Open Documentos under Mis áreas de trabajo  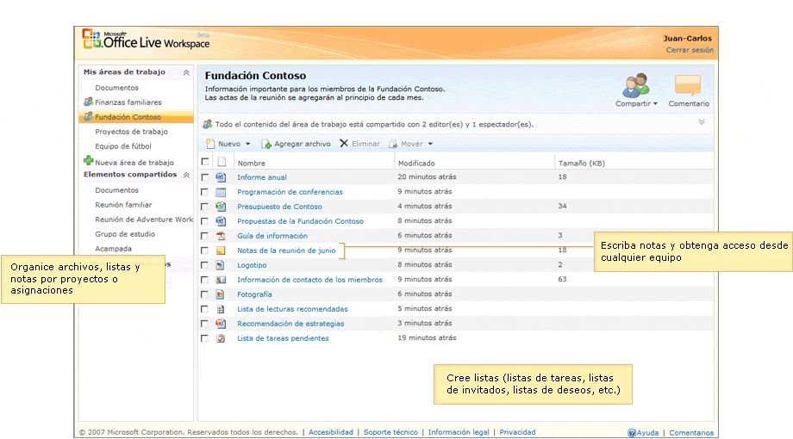tap(117, 88)
